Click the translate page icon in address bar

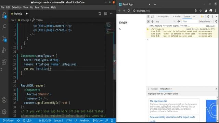click(196, 11)
